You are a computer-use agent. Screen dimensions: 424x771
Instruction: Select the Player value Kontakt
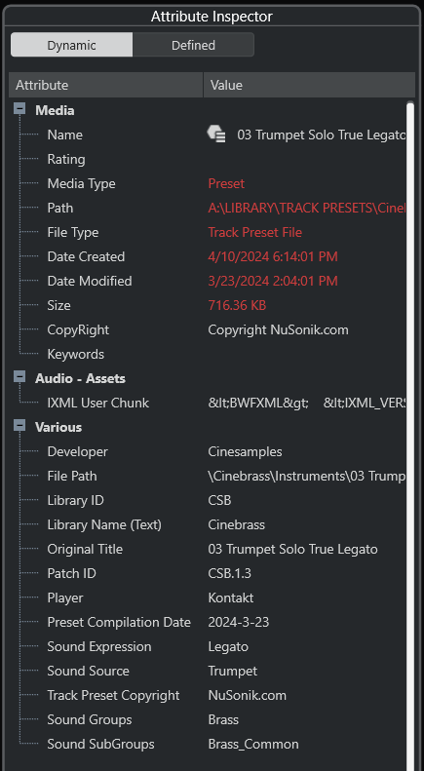(231, 598)
